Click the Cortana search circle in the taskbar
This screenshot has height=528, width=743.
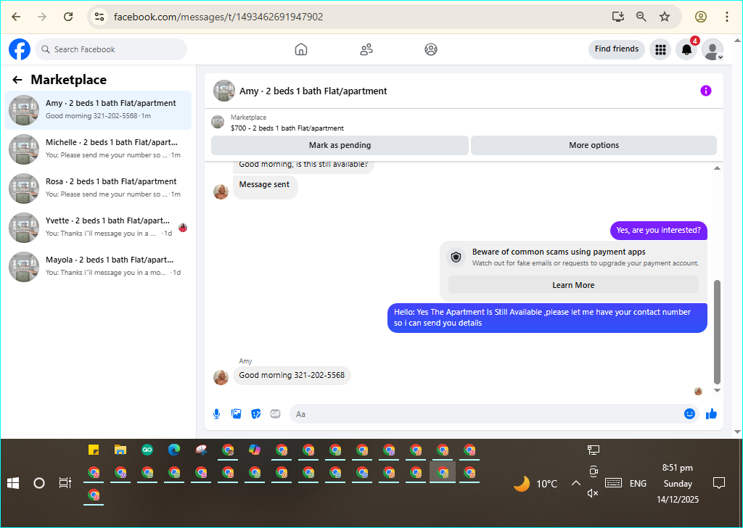39,483
